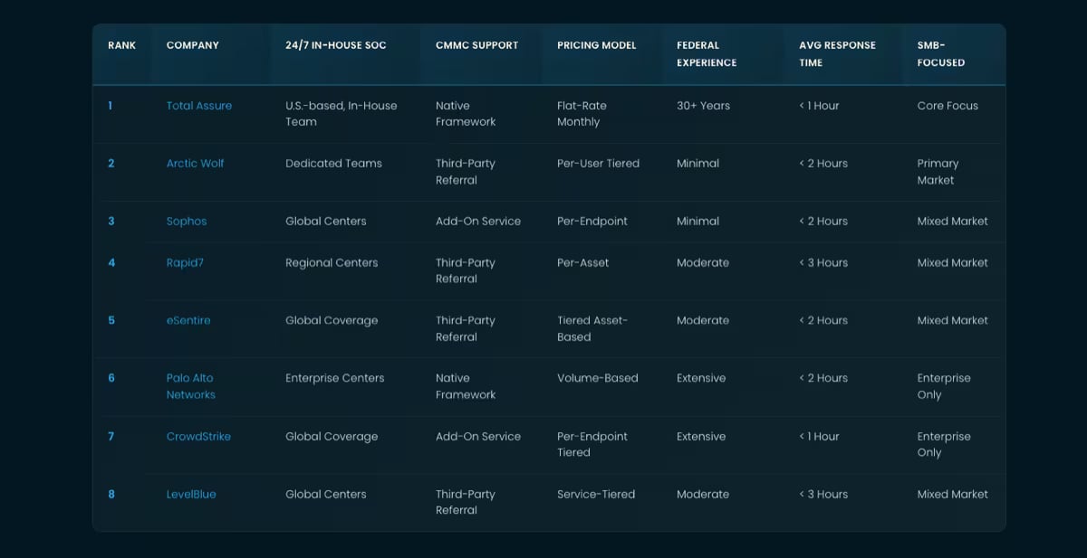Click the CMMC SUPPORT column header

coord(477,45)
